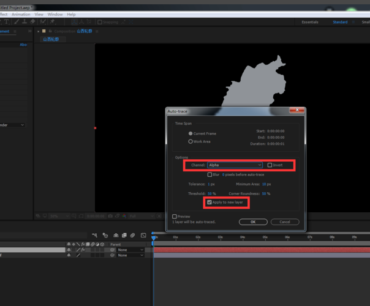Select the Puppet Pin tool
This screenshot has width=370, height=306.
(53, 22)
